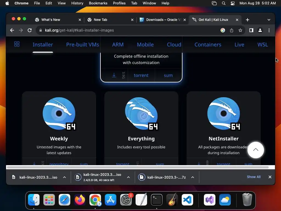Select the WSL section
This screenshot has width=281, height=211.
pos(263,45)
